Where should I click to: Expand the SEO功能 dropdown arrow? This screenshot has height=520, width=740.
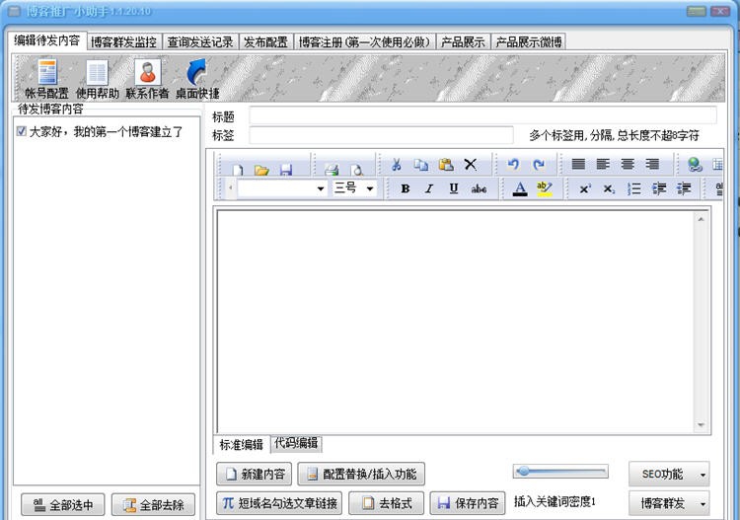703,475
